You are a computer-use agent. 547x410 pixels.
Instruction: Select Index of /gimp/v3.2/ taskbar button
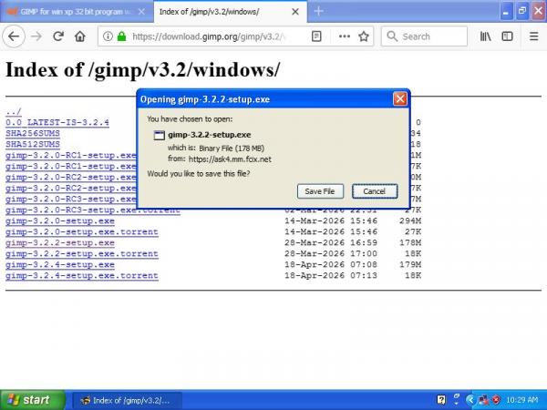127,400
